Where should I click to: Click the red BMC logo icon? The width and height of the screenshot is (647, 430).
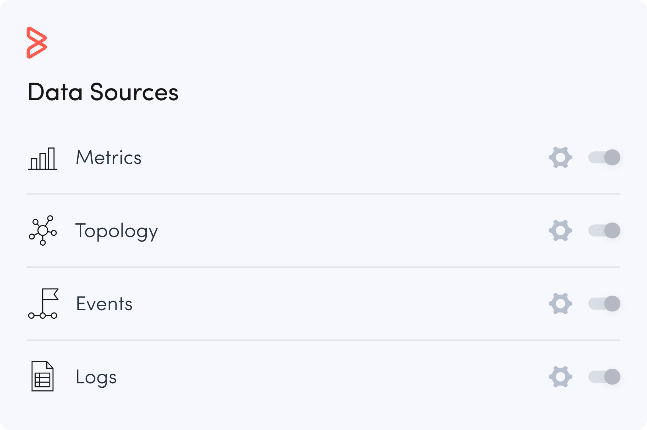click(x=37, y=43)
